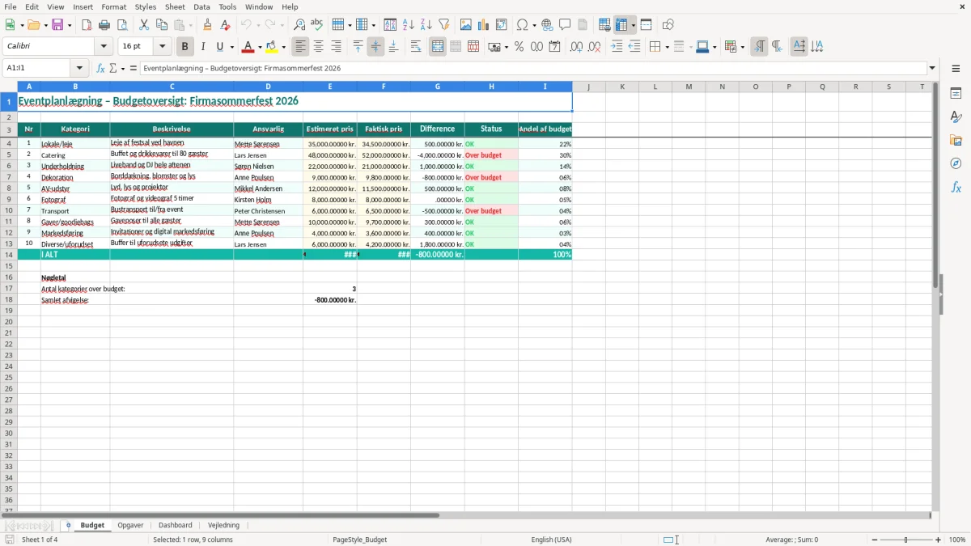Viewport: 971px width, 546px height.
Task: Insert Comment speech bubble icon
Action: (x=565, y=25)
